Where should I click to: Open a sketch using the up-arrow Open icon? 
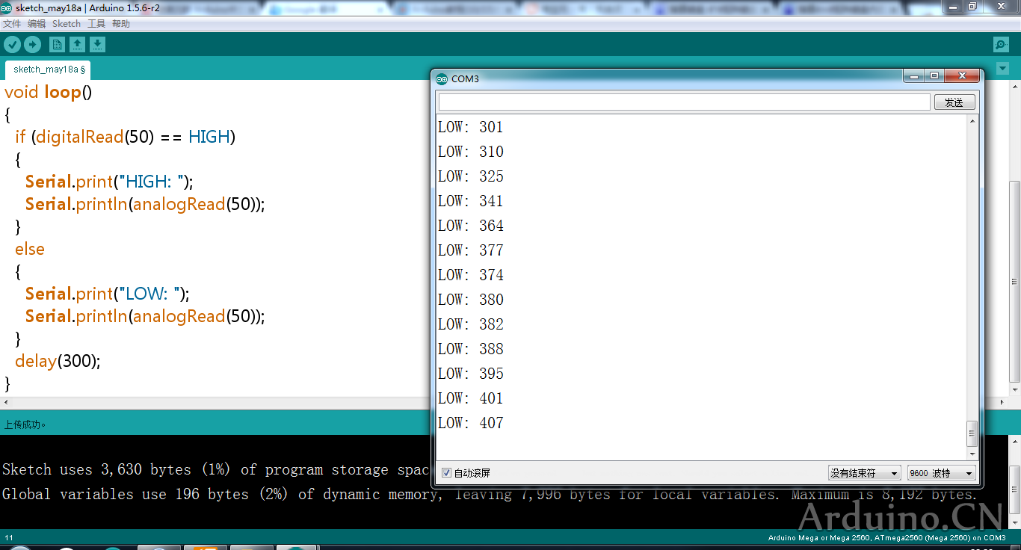(x=77, y=45)
